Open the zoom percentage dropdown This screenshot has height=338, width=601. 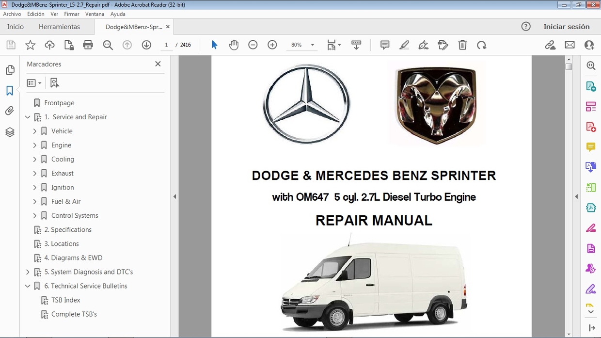pyautogui.click(x=312, y=45)
